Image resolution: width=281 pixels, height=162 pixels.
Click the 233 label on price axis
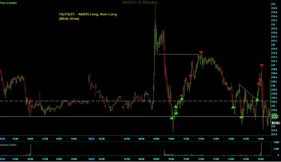tap(273, 24)
